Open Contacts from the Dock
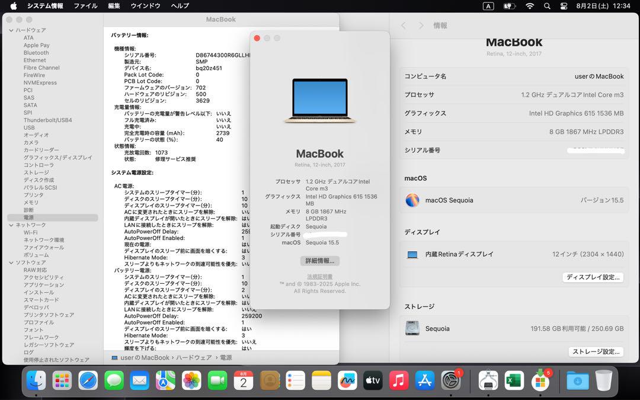 point(270,381)
